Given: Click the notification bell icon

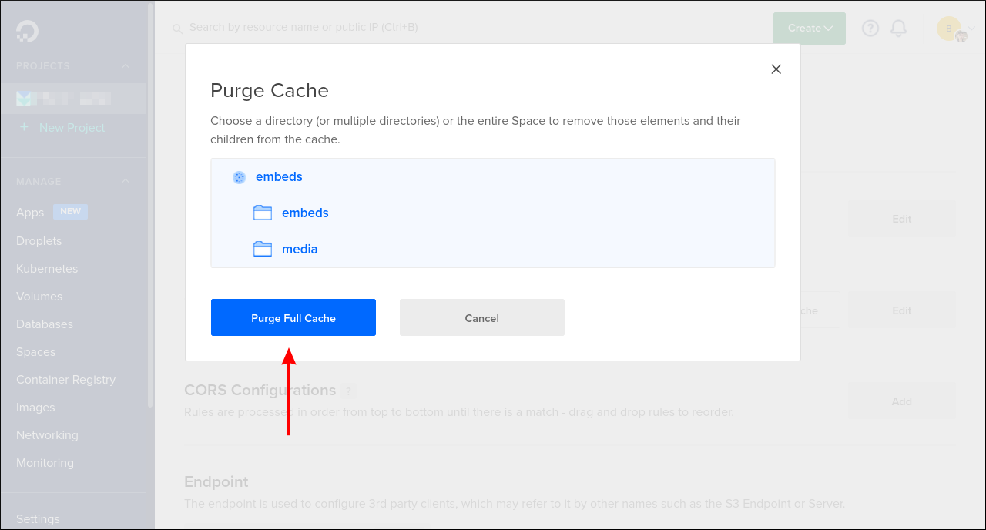Looking at the screenshot, I should [898, 28].
